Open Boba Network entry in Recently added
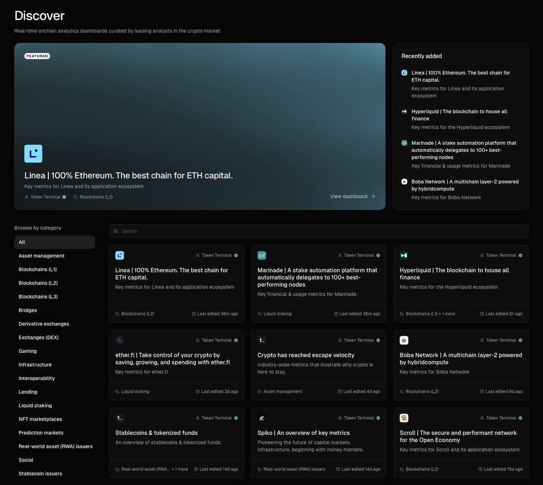Image resolution: width=543 pixels, height=485 pixels. pos(461,189)
